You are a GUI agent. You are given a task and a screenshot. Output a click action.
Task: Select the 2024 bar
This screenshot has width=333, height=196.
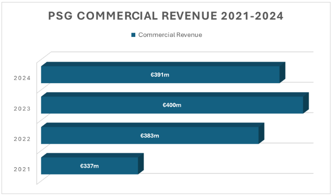163,73
